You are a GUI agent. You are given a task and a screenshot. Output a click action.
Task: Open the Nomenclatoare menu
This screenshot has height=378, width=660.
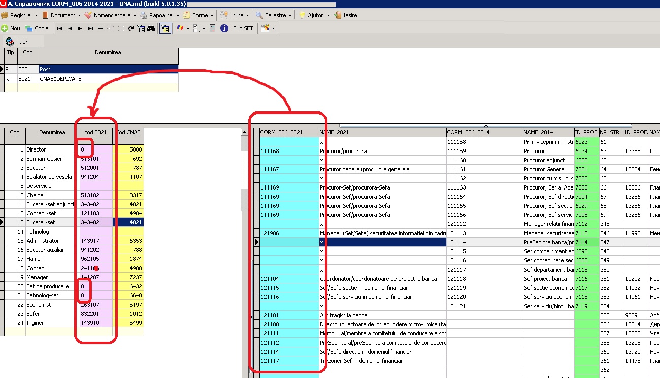[110, 15]
